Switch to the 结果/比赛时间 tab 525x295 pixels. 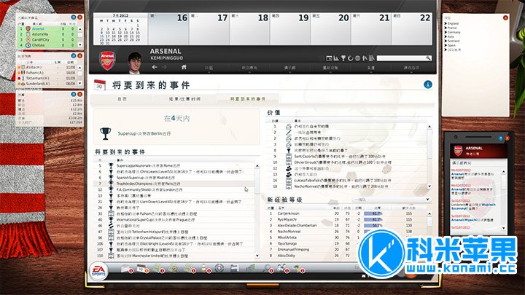pos(184,98)
